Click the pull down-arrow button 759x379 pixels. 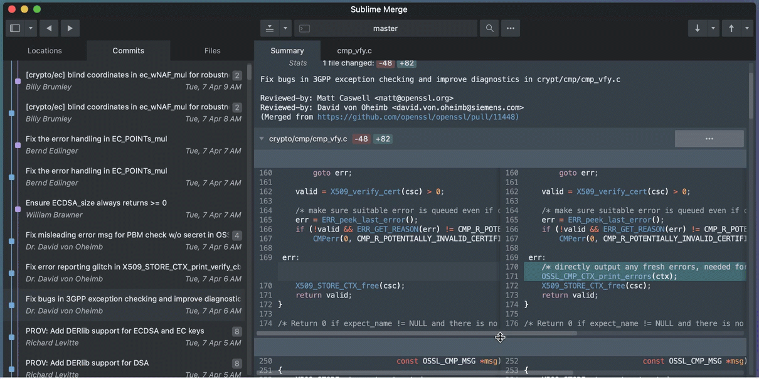[697, 28]
